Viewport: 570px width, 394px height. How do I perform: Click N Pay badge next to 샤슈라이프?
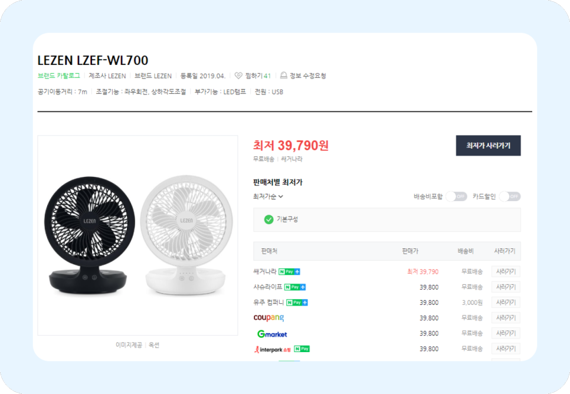[295, 287]
